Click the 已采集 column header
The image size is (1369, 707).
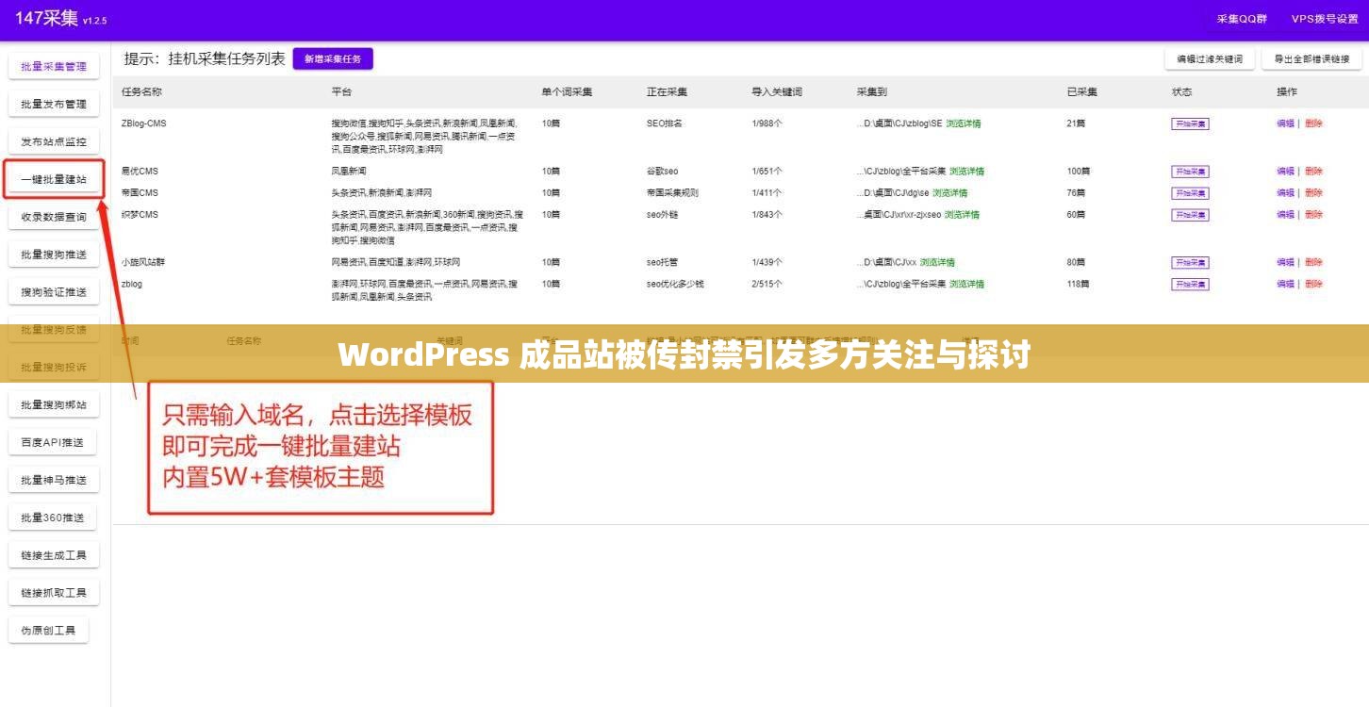pyautogui.click(x=1081, y=92)
